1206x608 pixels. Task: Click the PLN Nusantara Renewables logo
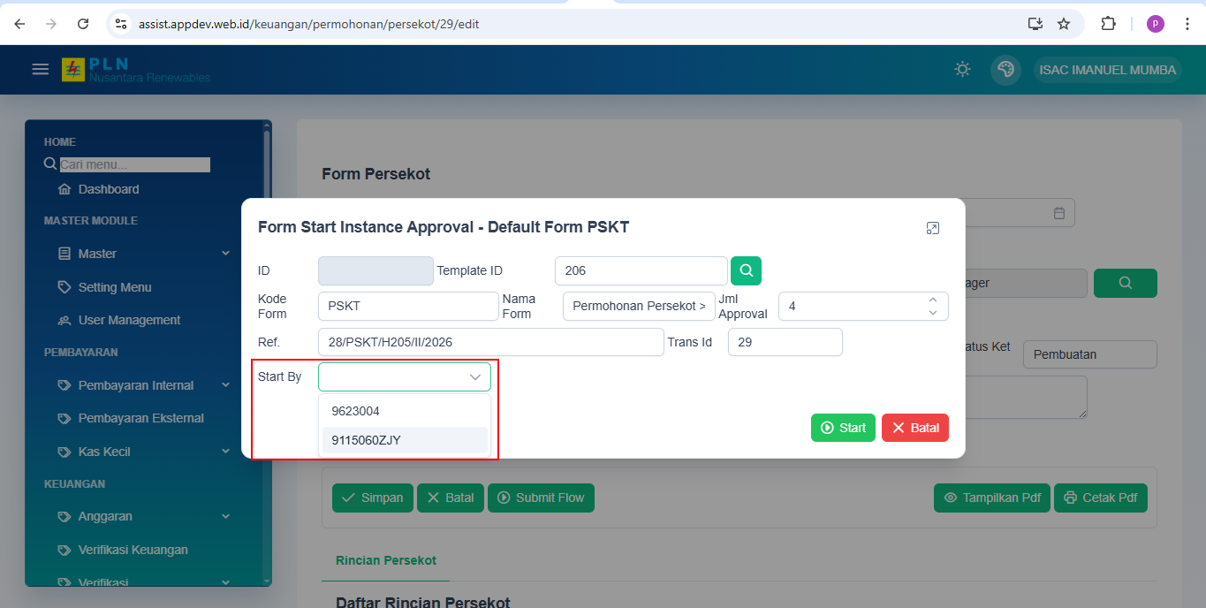point(136,70)
